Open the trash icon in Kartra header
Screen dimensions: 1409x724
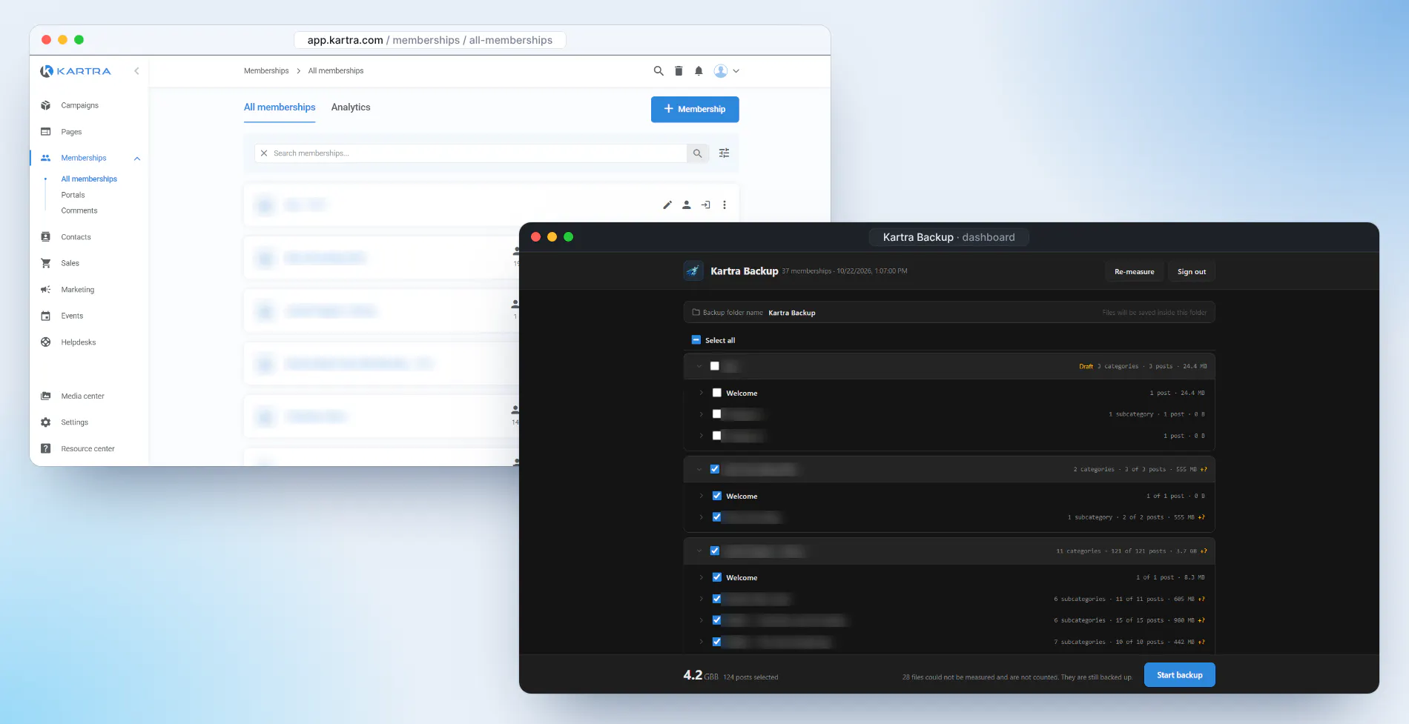[x=679, y=71]
